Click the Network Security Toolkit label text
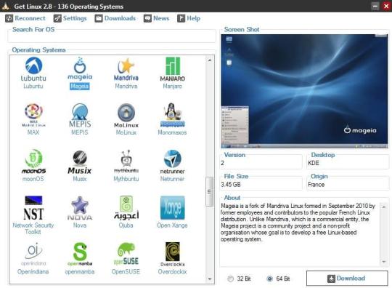 (x=33, y=228)
